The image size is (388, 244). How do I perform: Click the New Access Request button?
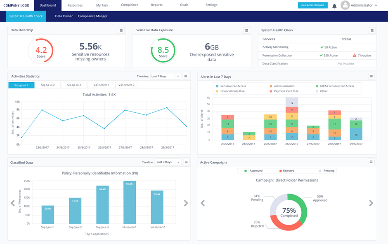click(312, 5)
